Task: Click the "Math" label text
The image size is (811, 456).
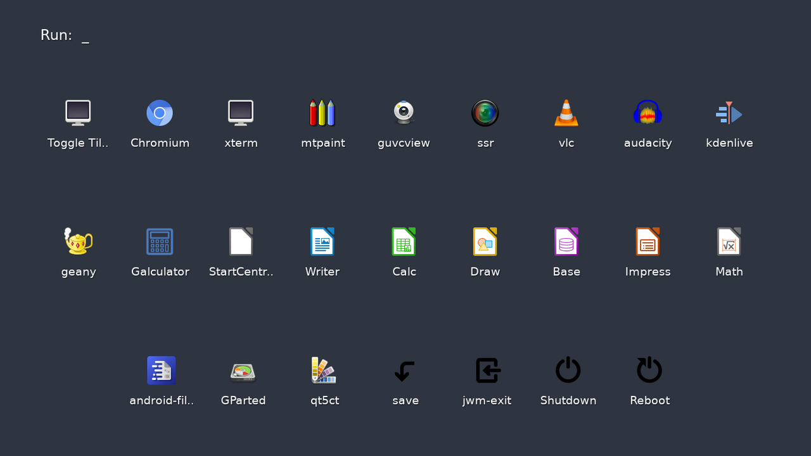Action: 729,272
